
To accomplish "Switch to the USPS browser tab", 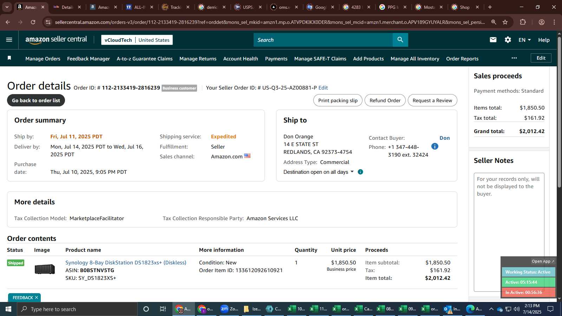I will click(248, 7).
